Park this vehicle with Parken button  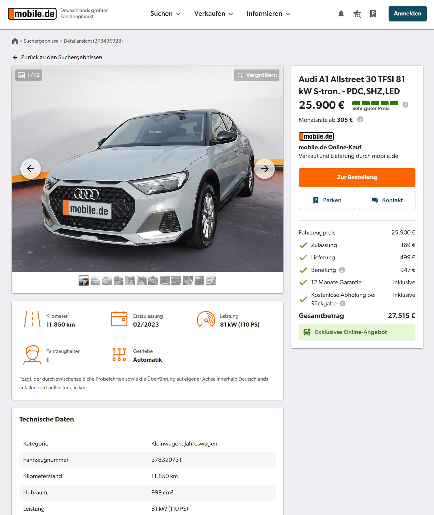pos(327,200)
